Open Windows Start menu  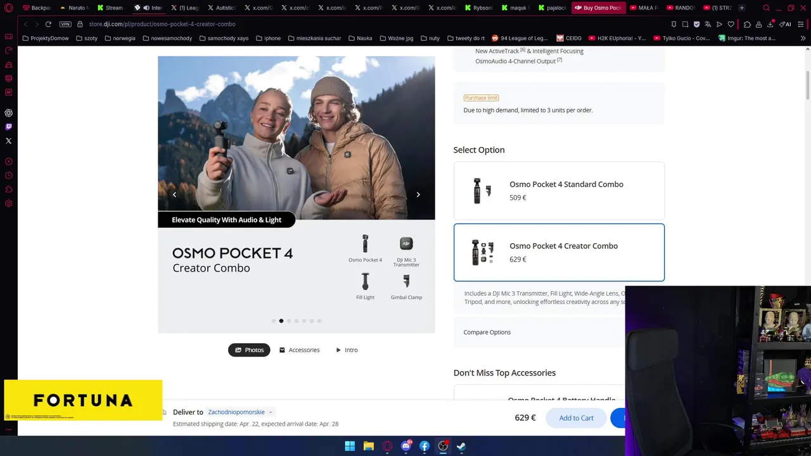tap(350, 446)
